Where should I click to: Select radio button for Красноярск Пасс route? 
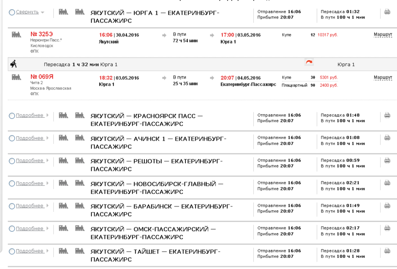12,116
